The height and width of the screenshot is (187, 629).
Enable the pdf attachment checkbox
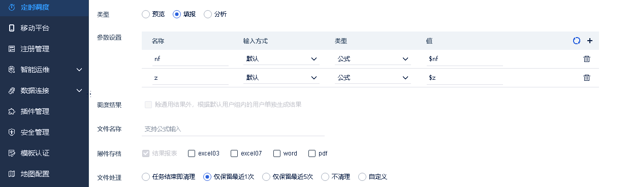coord(312,153)
